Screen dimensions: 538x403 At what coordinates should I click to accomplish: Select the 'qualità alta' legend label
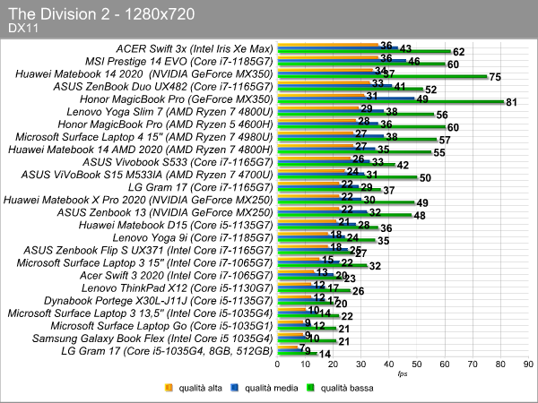point(200,388)
